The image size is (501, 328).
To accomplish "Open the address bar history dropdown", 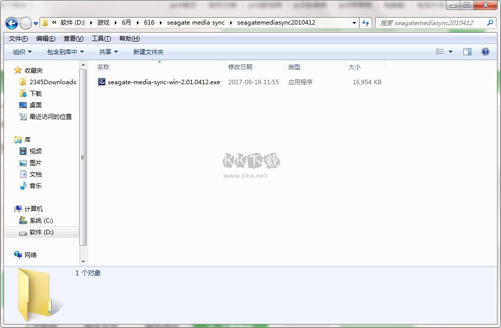I will 354,23.
